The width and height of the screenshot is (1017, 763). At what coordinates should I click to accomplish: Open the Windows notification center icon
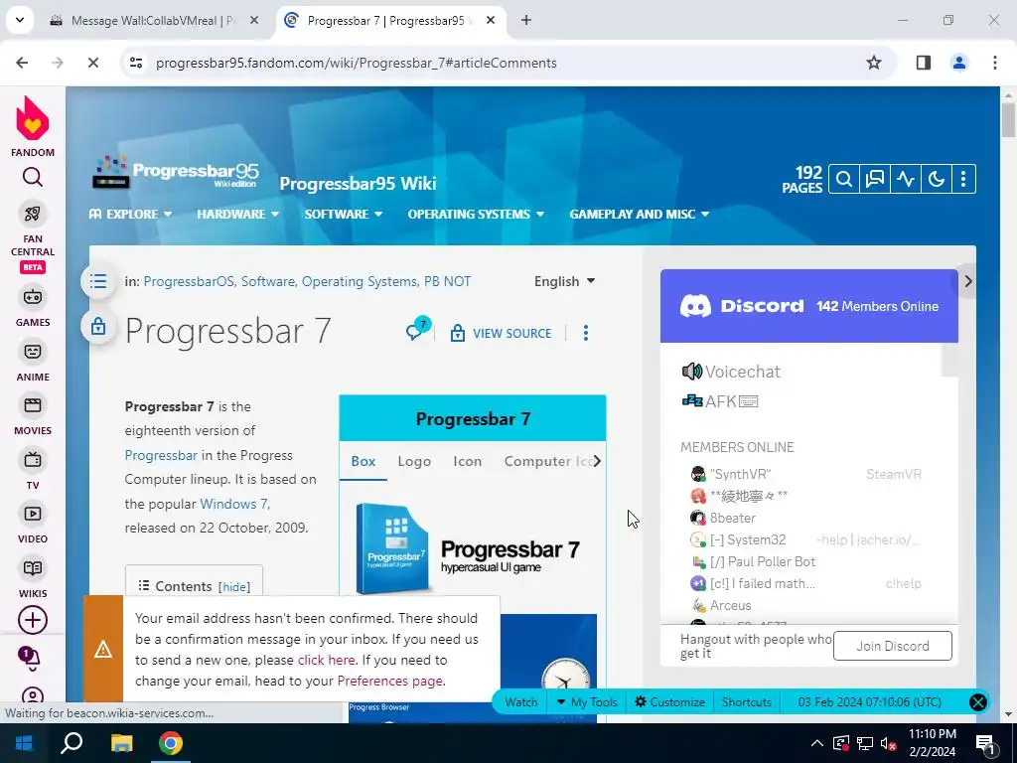tap(985, 743)
